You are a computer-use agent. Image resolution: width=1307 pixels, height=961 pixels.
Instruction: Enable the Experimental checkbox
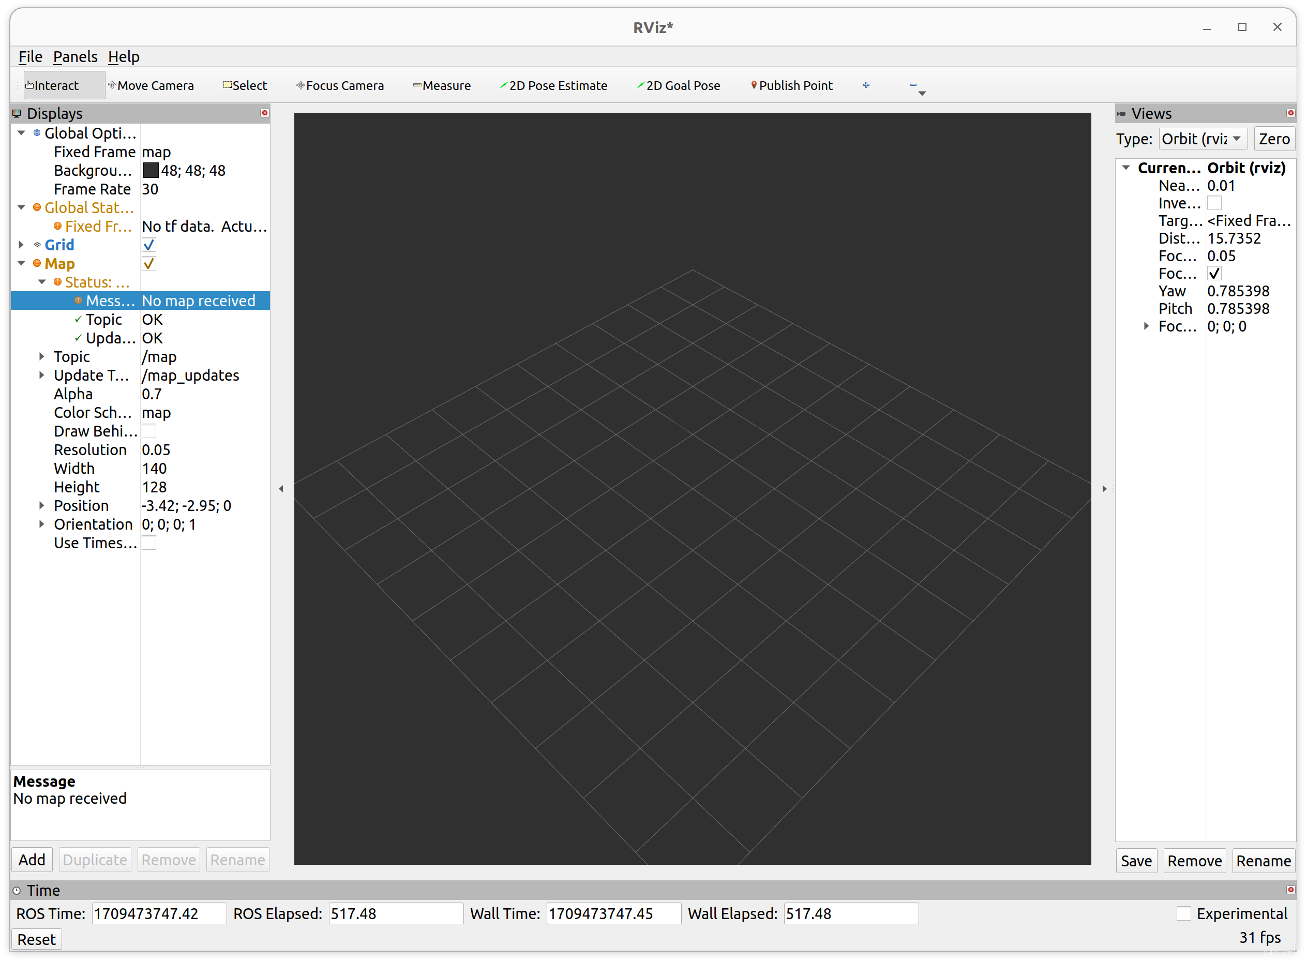[x=1183, y=913]
